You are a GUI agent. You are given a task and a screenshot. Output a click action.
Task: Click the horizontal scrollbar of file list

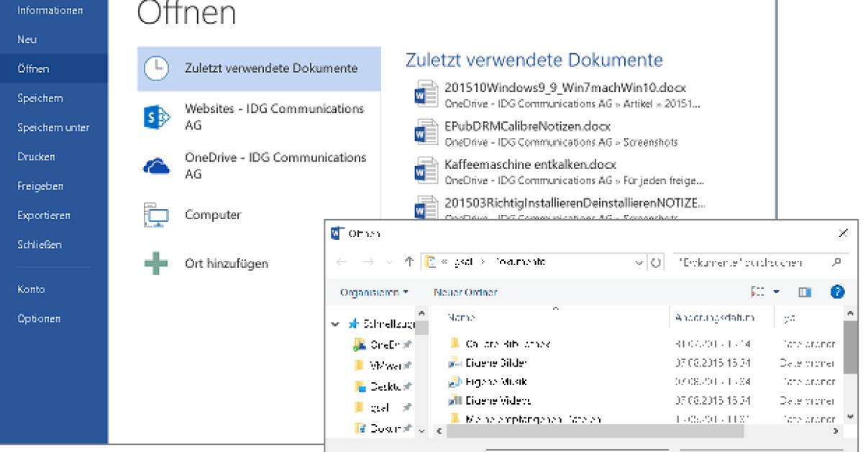point(596,431)
